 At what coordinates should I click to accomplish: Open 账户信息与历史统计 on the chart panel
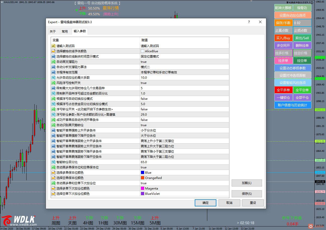tap(293, 105)
